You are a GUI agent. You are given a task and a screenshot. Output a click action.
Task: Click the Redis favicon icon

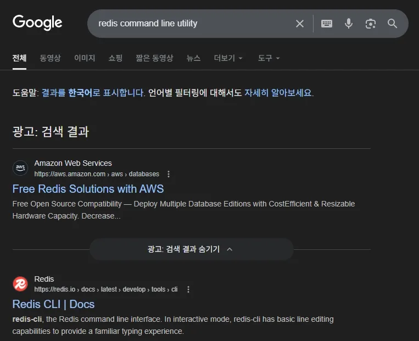click(20, 284)
